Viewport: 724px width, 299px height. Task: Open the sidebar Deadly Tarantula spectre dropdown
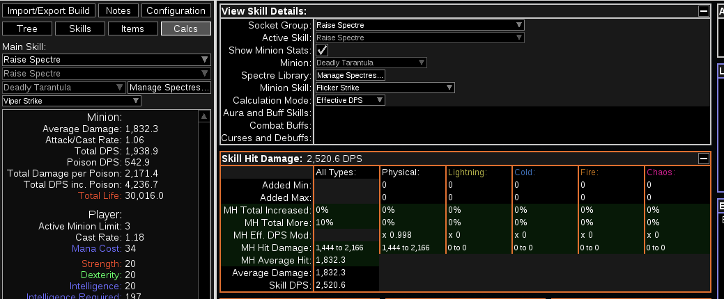[63, 88]
